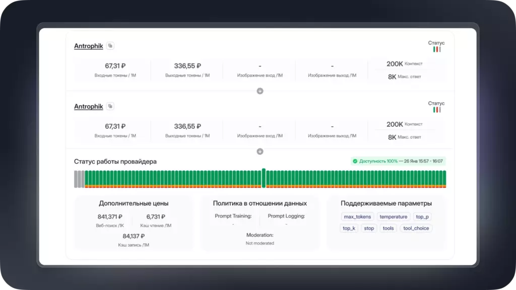The image size is (516, 290).
Task: Click Изображение вход /1M label in collapsed card
Action: pyautogui.click(x=260, y=76)
